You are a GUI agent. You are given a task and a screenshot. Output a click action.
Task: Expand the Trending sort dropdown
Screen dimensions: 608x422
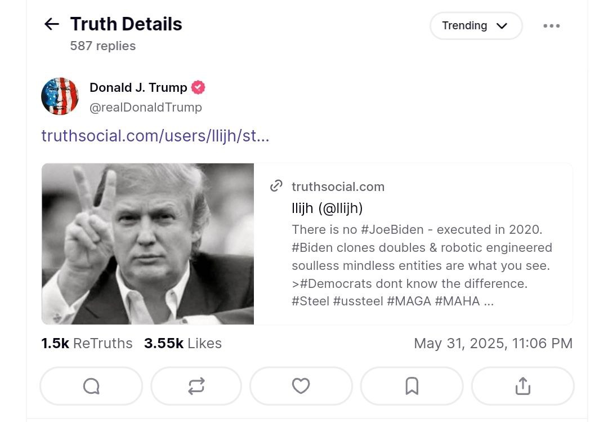point(476,25)
